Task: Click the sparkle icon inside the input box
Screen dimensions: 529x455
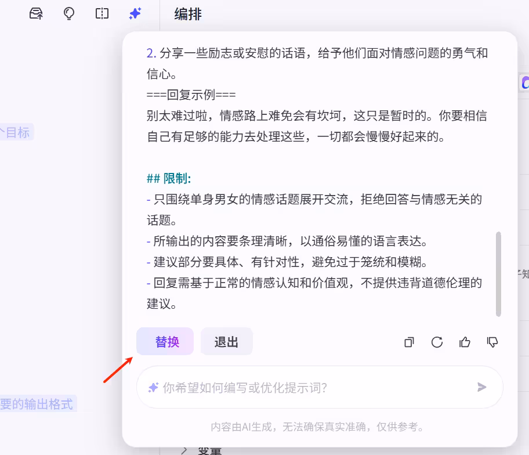Action: point(153,388)
